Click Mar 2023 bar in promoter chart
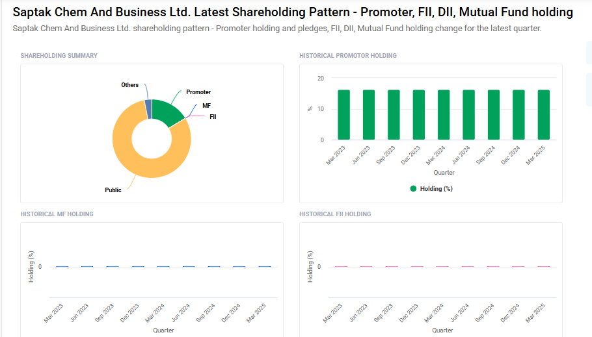 (x=343, y=115)
